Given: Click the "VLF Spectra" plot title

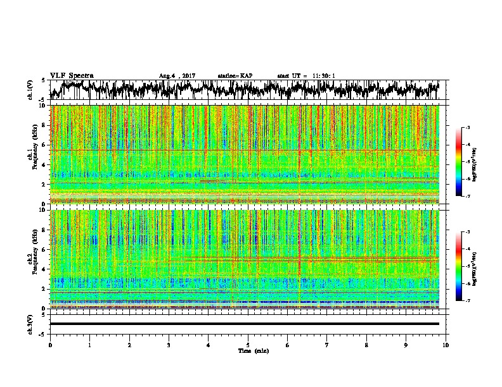Looking at the screenshot, I should [x=72, y=76].
